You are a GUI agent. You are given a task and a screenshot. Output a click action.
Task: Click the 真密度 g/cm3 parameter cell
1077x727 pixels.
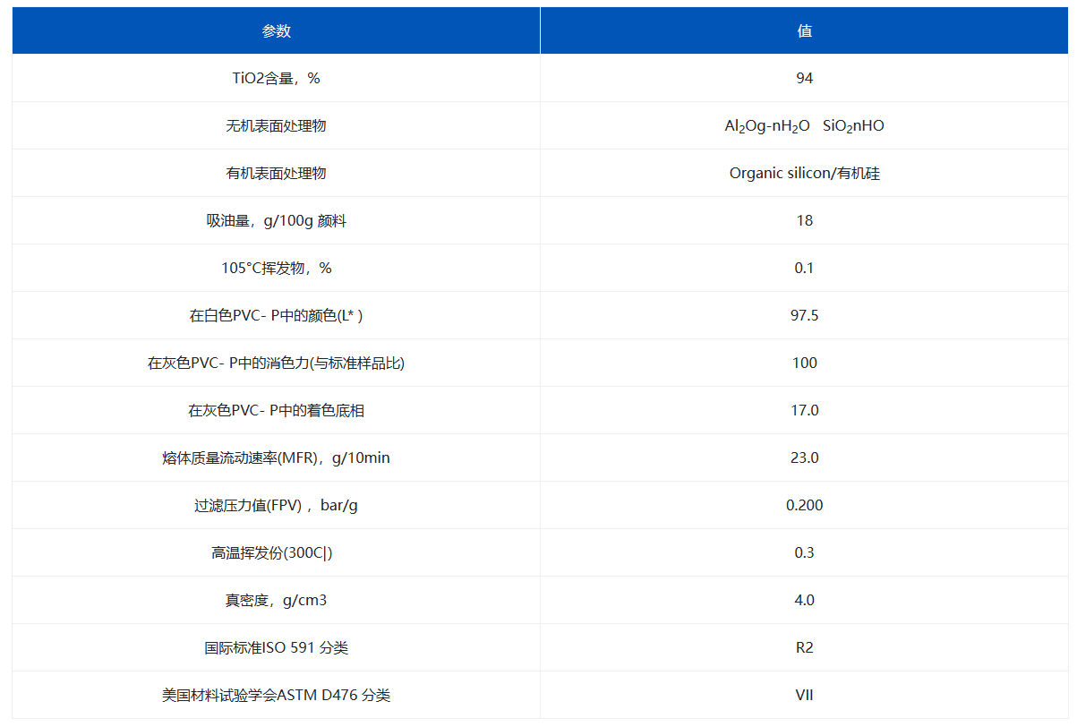[x=276, y=600]
